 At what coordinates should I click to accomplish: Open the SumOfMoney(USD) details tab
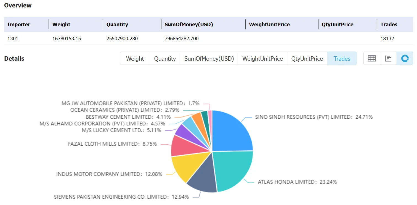point(209,58)
